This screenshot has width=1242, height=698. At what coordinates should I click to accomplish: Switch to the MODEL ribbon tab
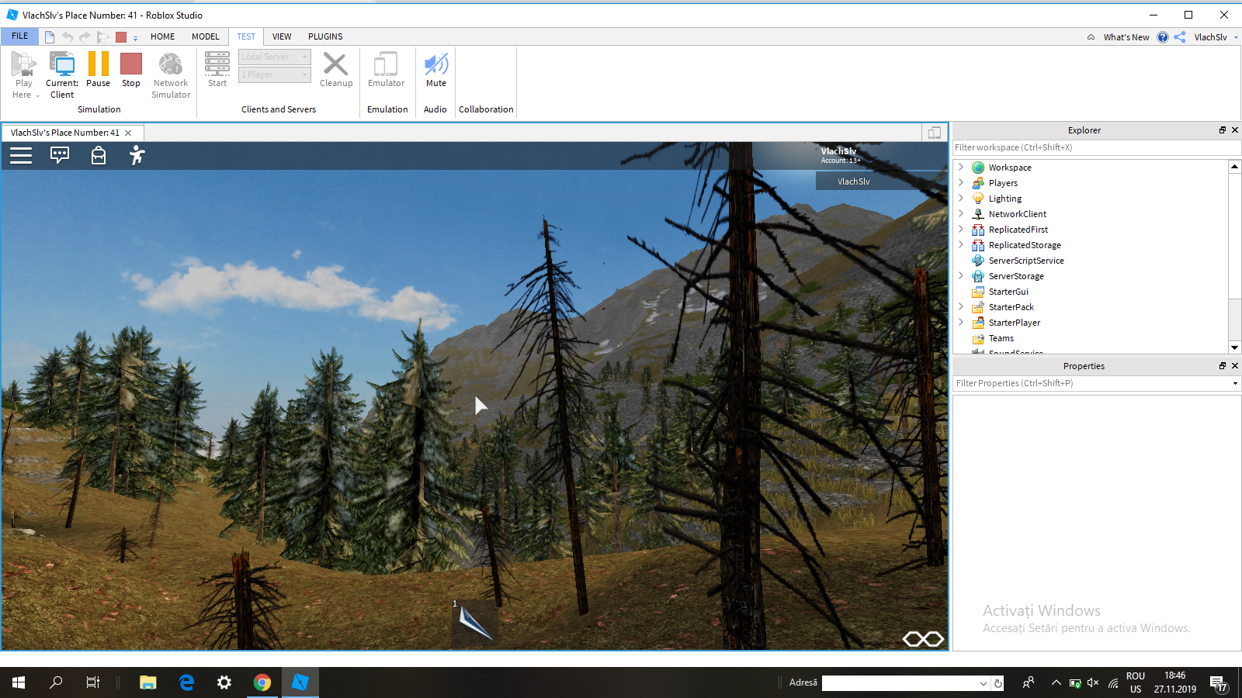(206, 36)
